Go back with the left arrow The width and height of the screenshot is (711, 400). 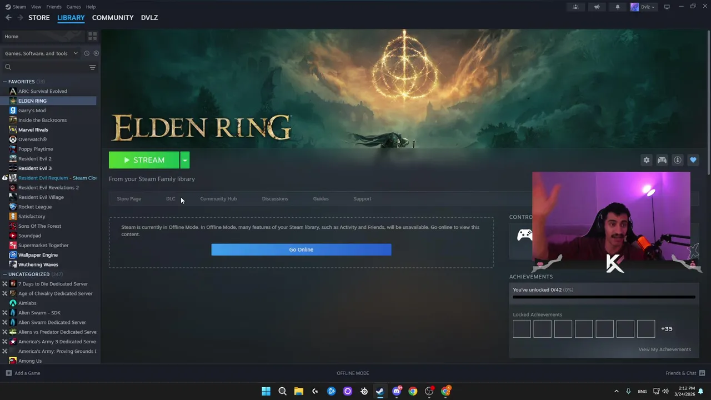tap(8, 18)
